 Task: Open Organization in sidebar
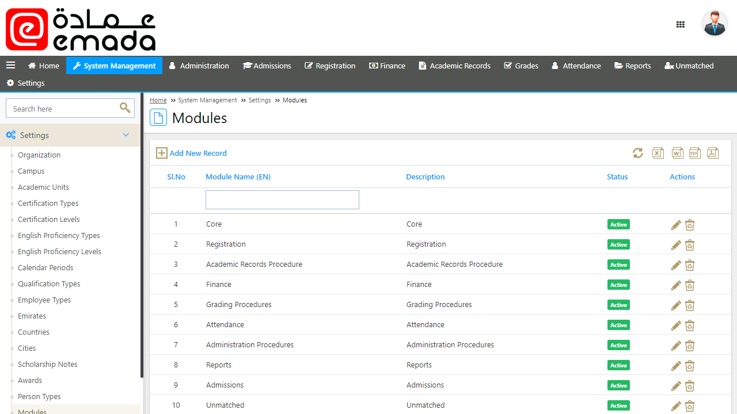point(39,155)
